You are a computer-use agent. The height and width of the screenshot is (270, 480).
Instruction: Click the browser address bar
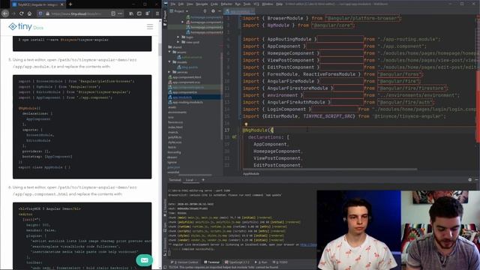point(79,13)
